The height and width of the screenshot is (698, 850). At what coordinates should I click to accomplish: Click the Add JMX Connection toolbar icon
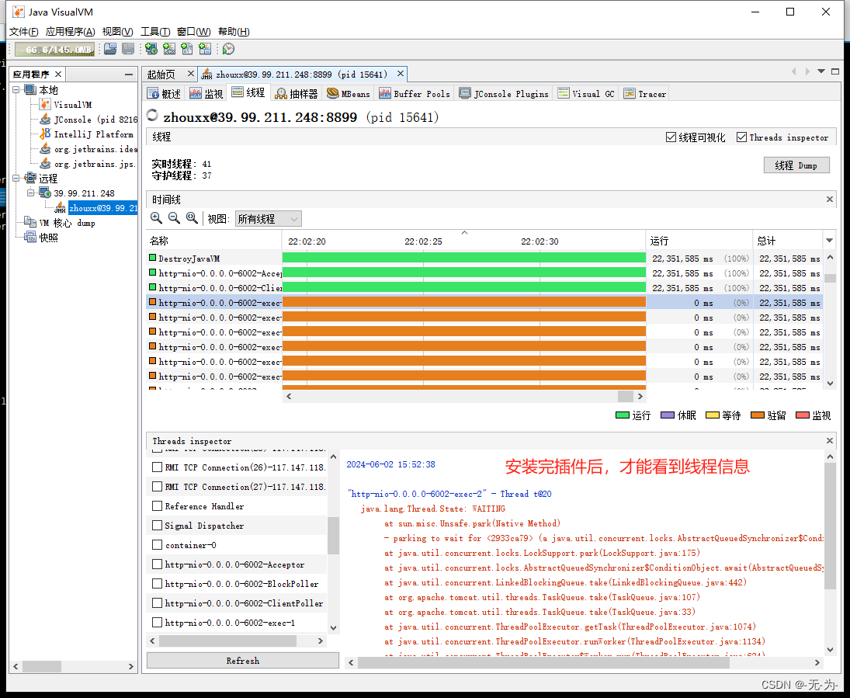[169, 50]
